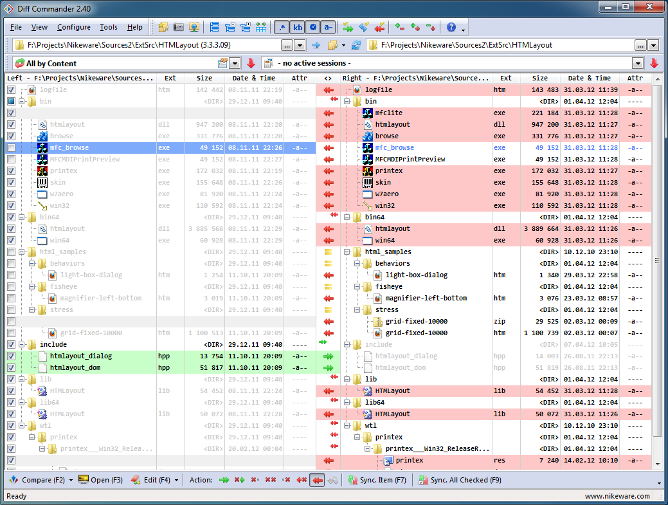Click Sync. All Checked (F9) button

tap(460, 481)
